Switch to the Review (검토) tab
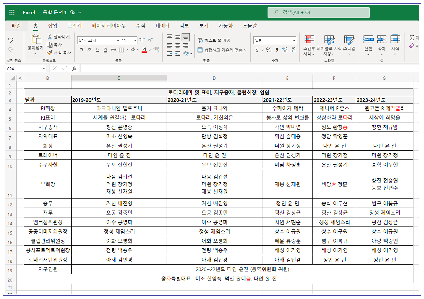 [x=184, y=25]
